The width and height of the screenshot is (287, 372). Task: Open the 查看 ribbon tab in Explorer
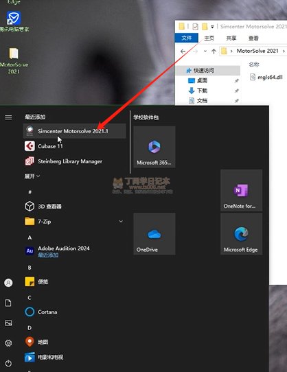point(253,38)
